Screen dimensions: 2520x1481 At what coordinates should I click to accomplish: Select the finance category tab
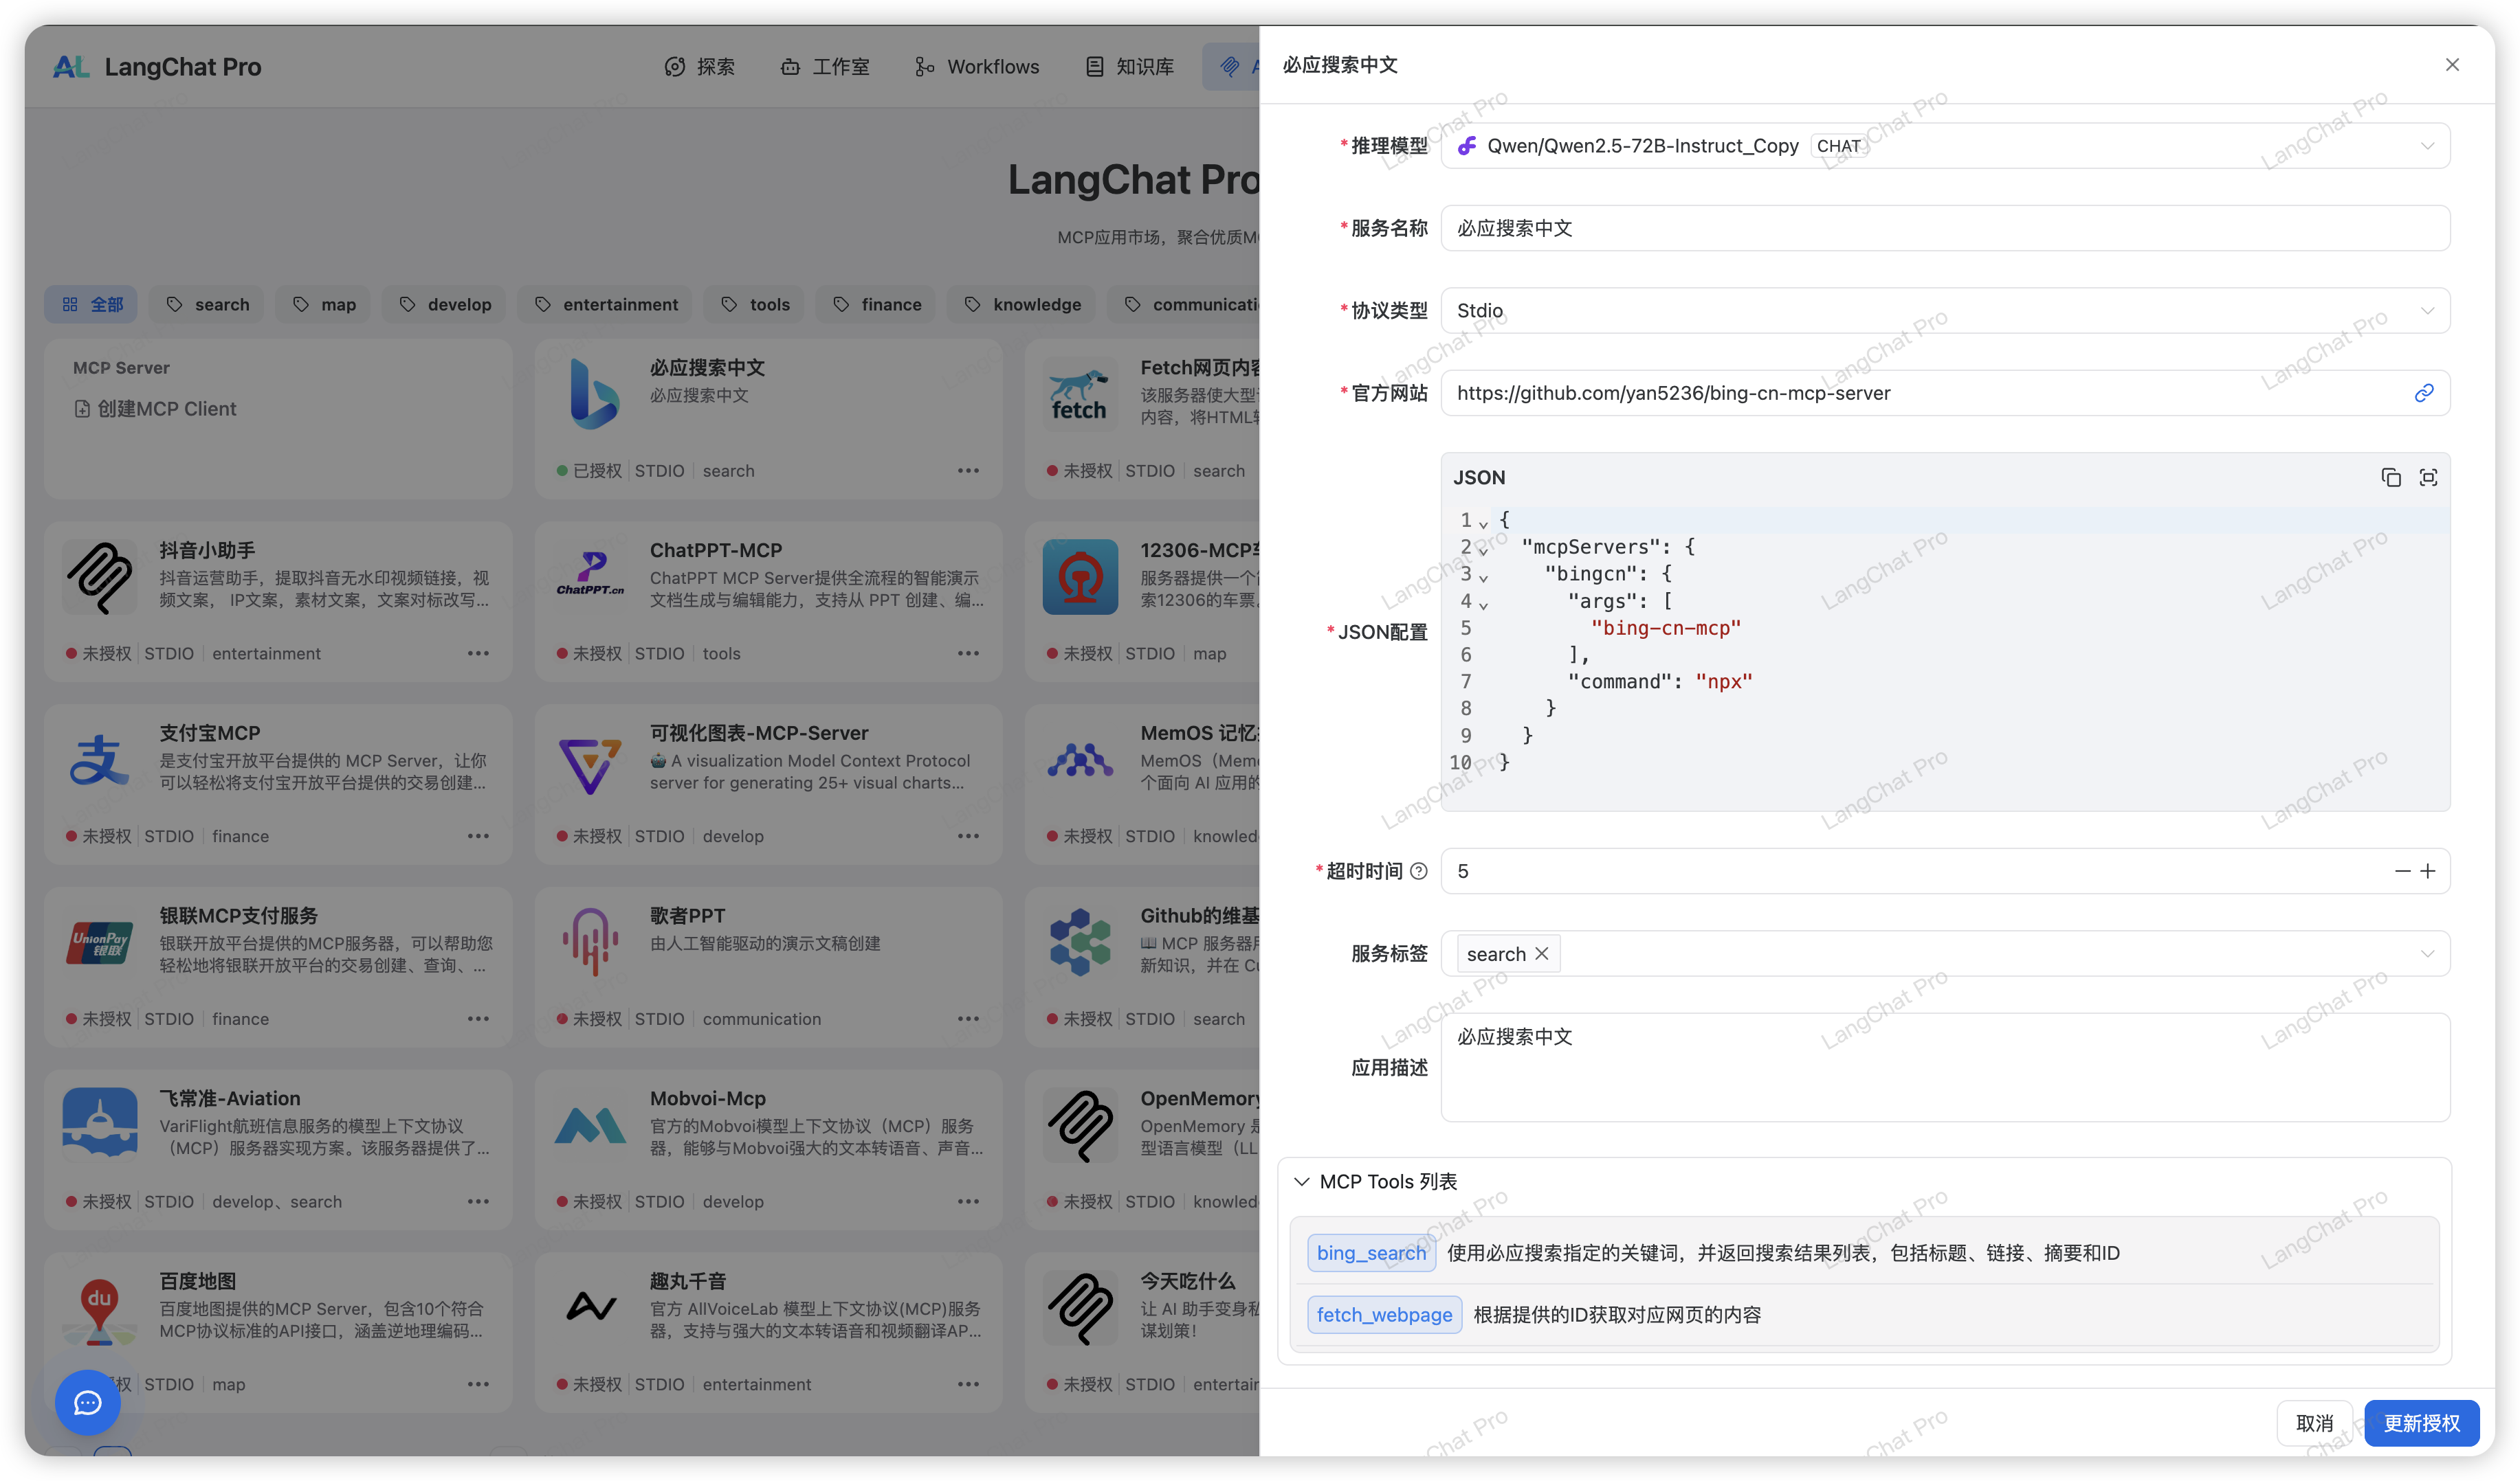(x=876, y=305)
